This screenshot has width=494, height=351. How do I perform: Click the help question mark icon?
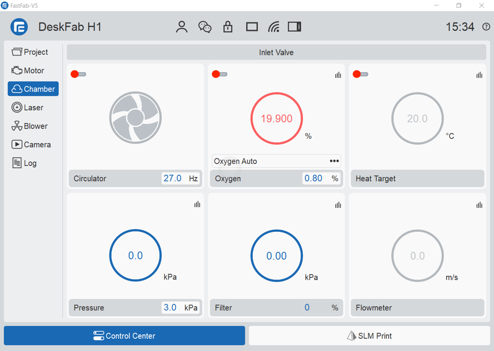486,27
